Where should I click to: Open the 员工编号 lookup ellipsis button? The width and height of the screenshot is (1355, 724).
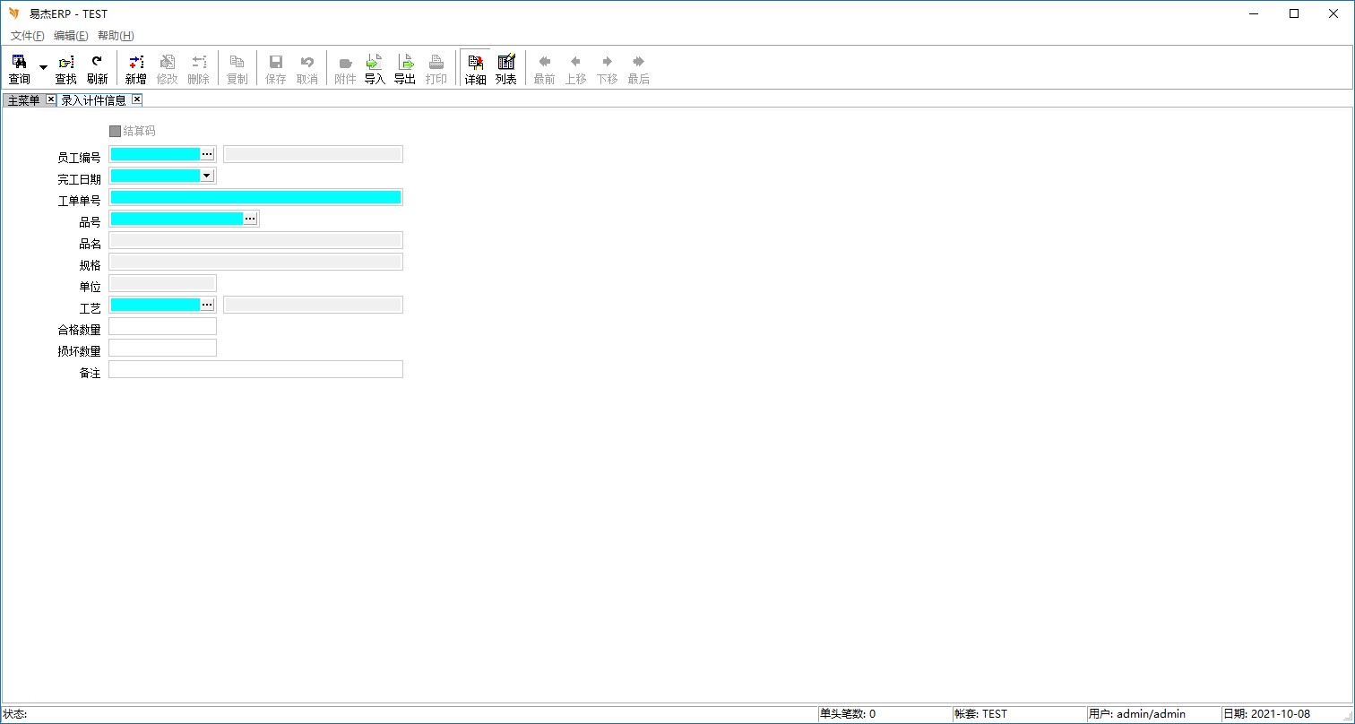pos(207,154)
